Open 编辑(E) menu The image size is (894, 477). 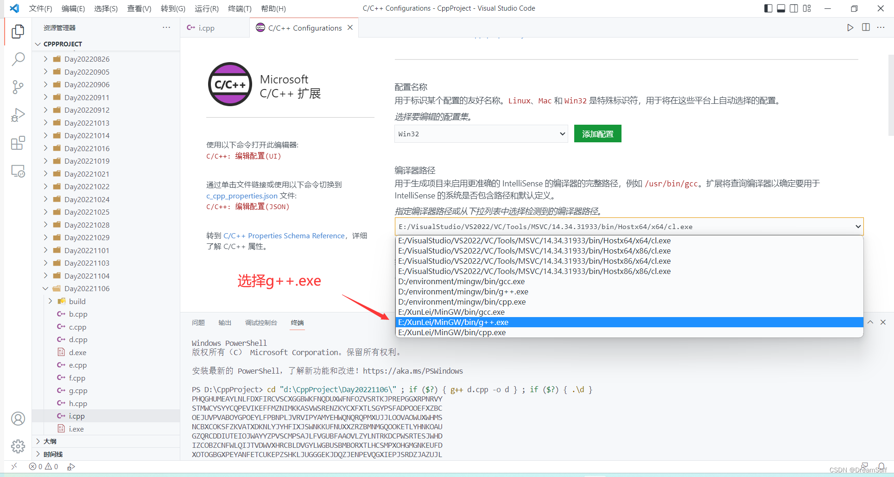(73, 8)
